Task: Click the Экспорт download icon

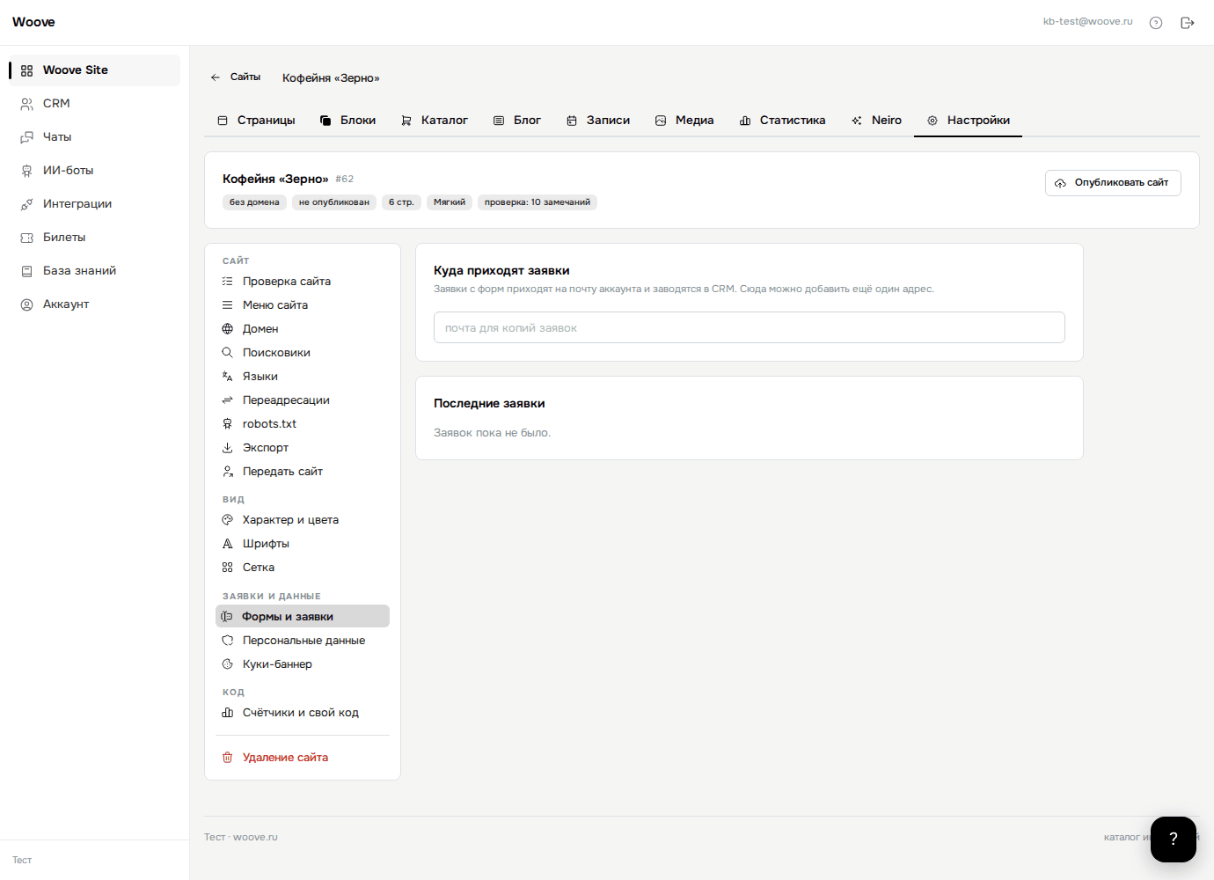Action: click(x=228, y=448)
